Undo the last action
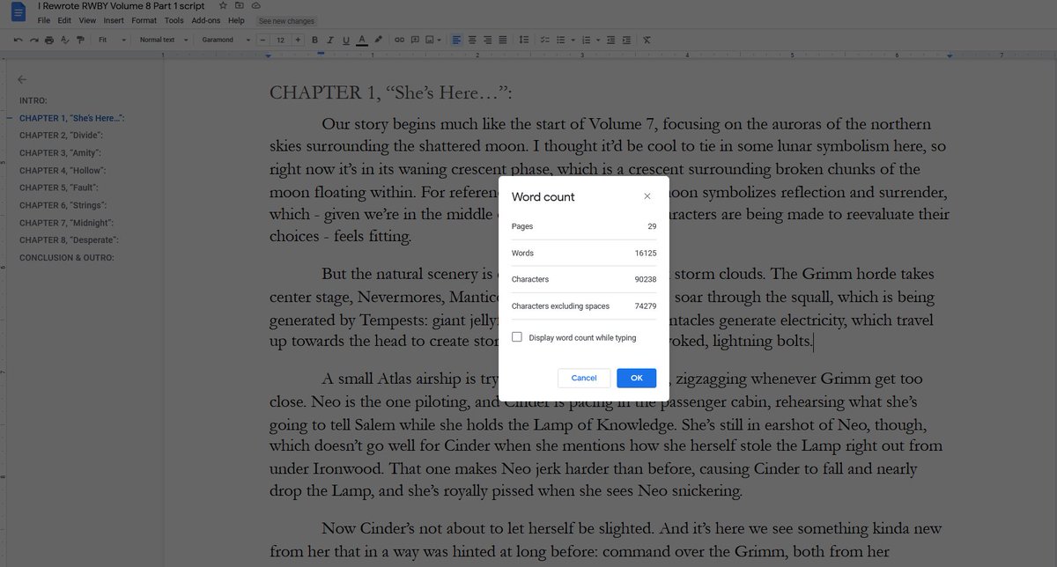 [x=18, y=40]
